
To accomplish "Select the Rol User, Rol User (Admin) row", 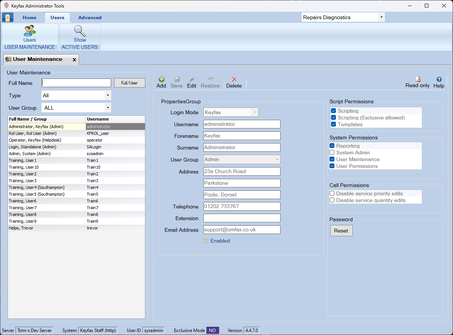I will (x=76, y=133).
